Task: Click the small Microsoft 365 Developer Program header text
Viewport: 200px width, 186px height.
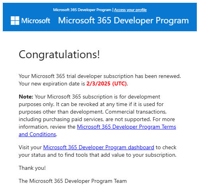Action: click(x=82, y=10)
